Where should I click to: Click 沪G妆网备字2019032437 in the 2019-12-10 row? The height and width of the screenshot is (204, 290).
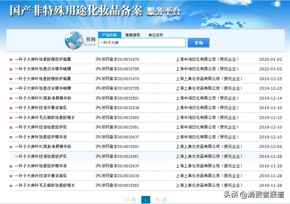pos(117,137)
